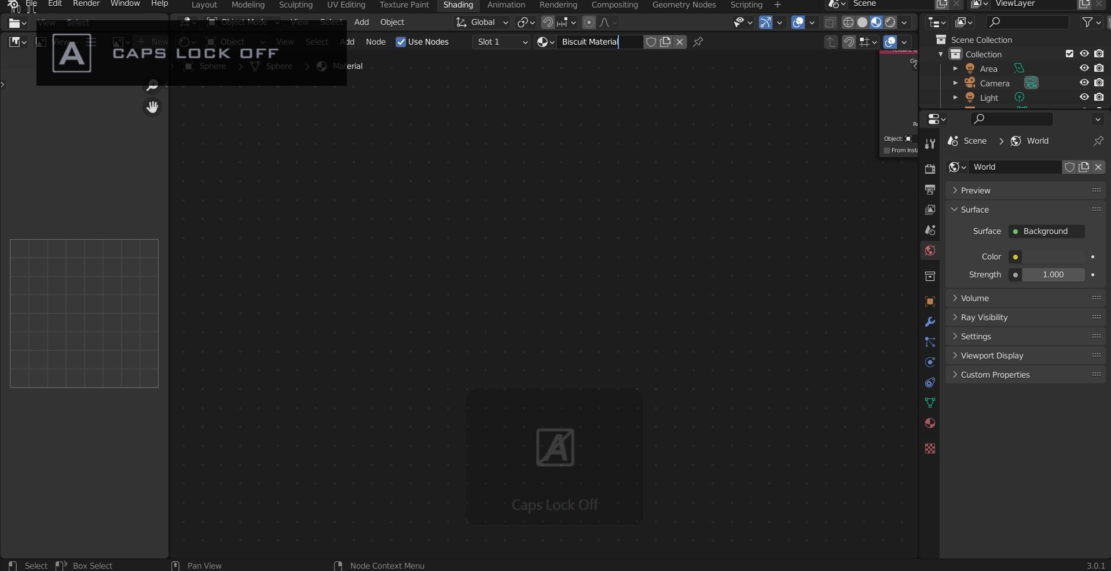Click the fake user shield for Biscuit Material
The image size is (1111, 571).
pos(651,42)
